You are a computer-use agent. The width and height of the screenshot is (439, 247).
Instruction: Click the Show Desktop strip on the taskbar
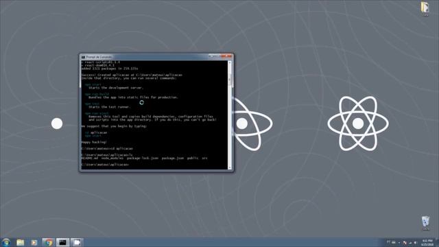click(438, 242)
